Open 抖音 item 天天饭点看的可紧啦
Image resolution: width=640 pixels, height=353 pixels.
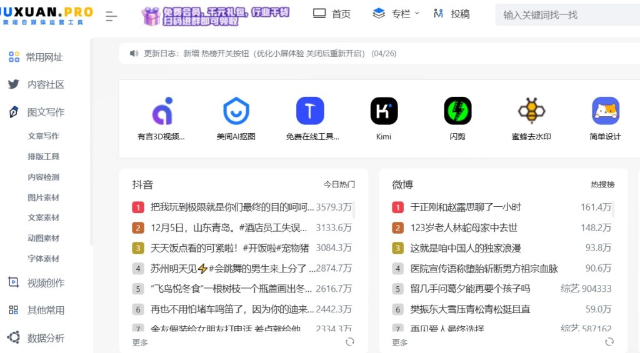[x=230, y=247]
